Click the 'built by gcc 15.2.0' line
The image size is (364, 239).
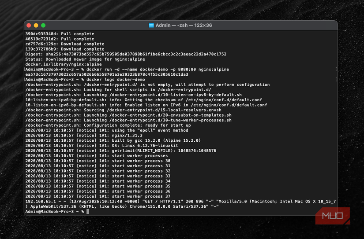pyautogui.click(x=113, y=140)
